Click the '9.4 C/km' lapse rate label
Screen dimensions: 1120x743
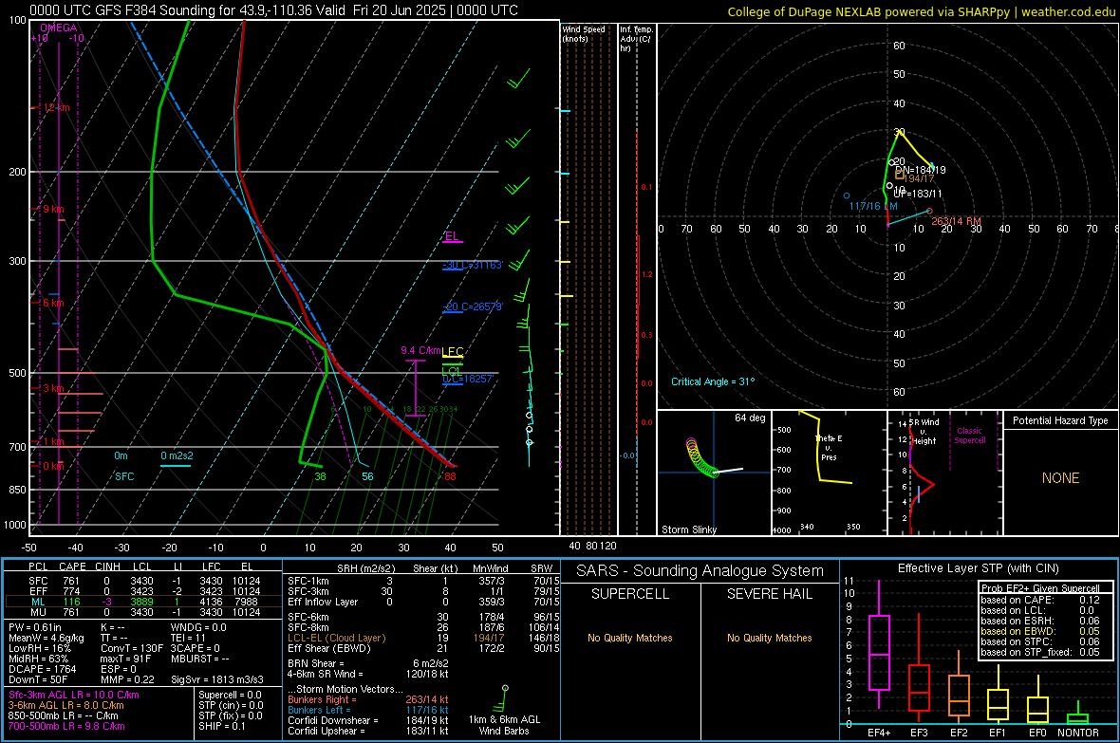point(420,350)
